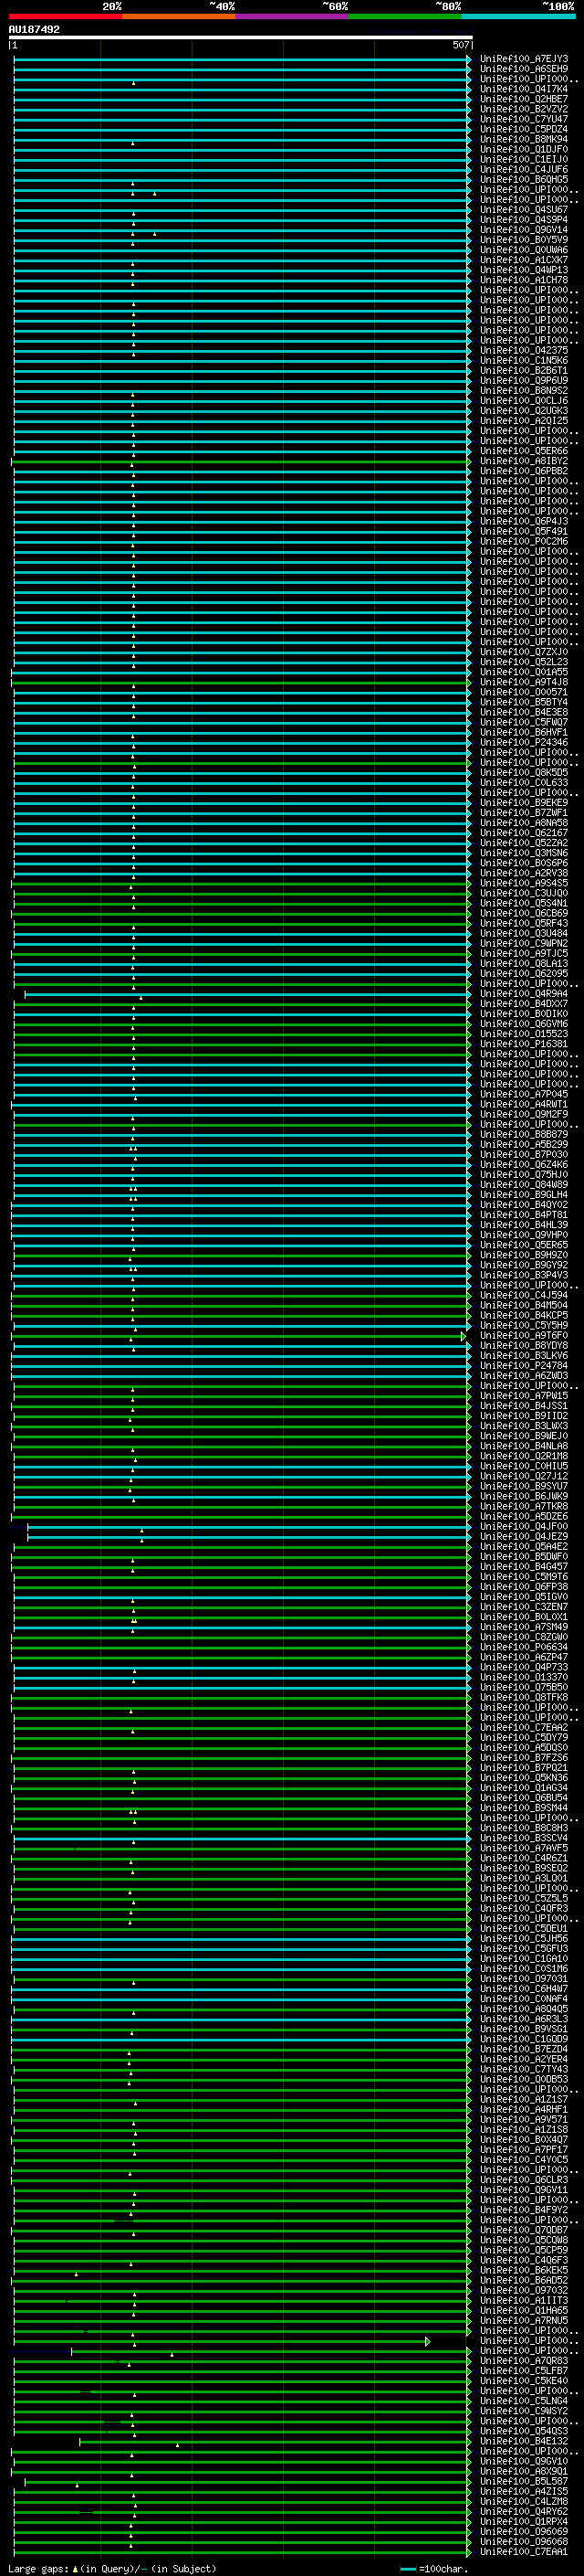Open the UniRef100_Q4R9A4 hit label
The height and width of the screenshot is (2576, 584).
523,994
